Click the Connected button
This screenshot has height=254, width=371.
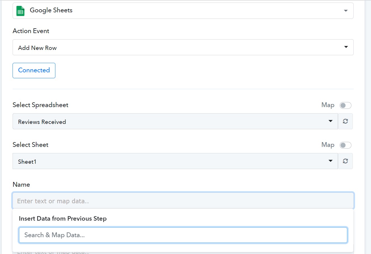pos(34,70)
